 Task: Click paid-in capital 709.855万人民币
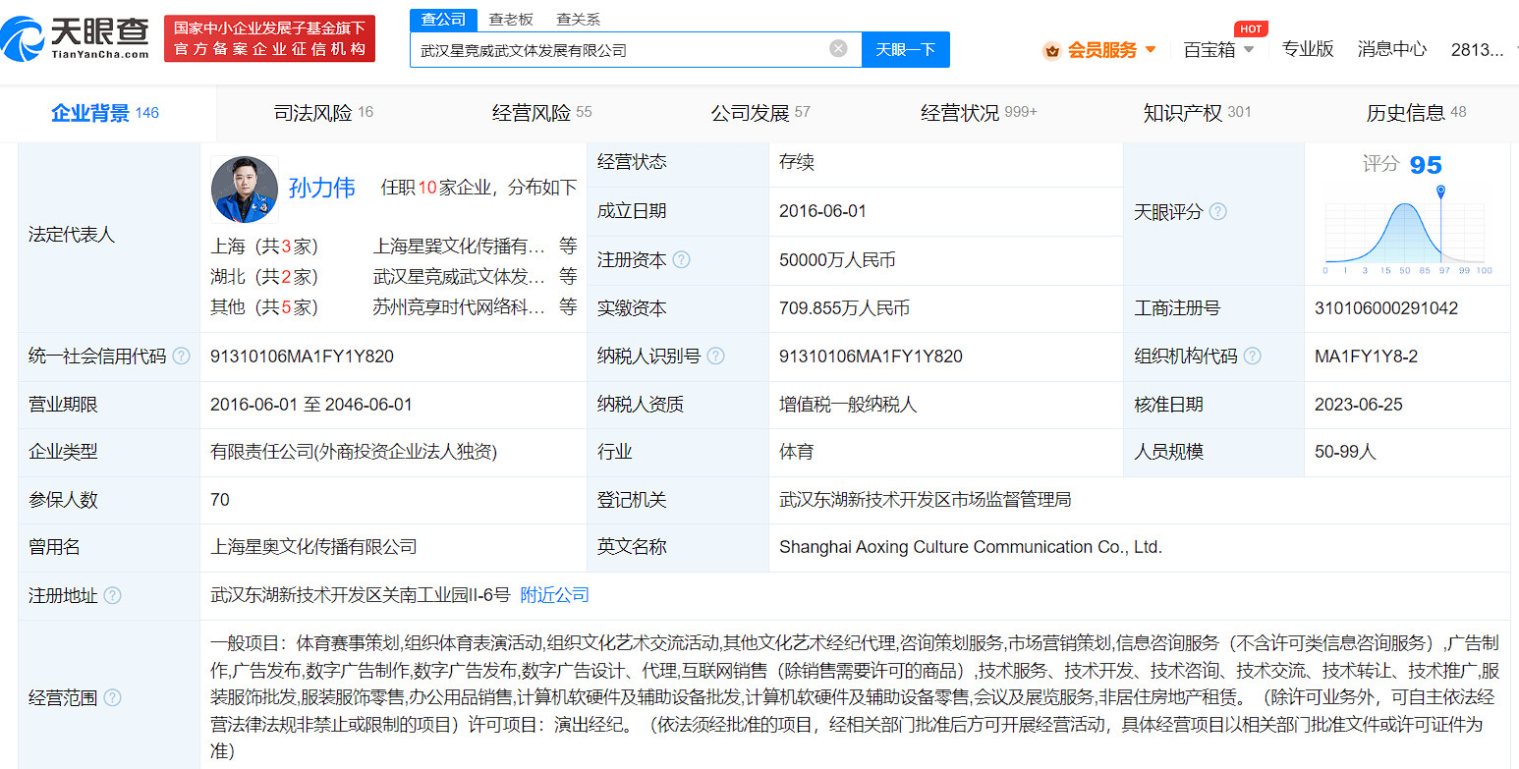pyautogui.click(x=844, y=308)
